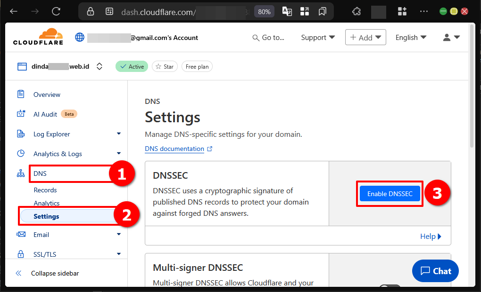Open the Add dropdown button
The width and height of the screenshot is (481, 292).
tap(365, 37)
